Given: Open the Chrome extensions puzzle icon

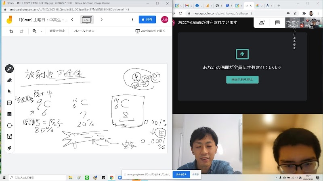Looking at the screenshot, I should click(x=304, y=13).
